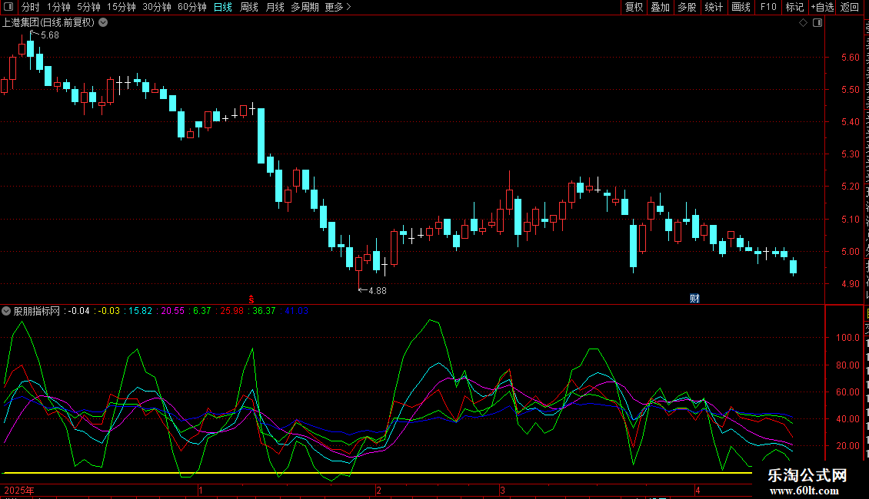The height and width of the screenshot is (499, 869).
Task: Click the 标记 mark button
Action: point(794,7)
